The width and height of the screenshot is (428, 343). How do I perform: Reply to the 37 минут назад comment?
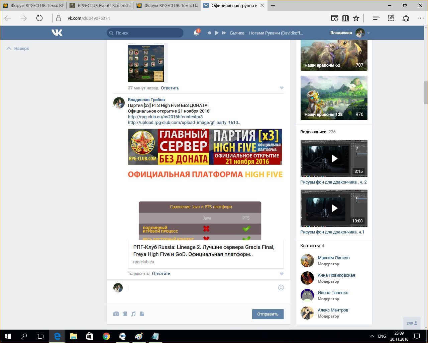(170, 88)
